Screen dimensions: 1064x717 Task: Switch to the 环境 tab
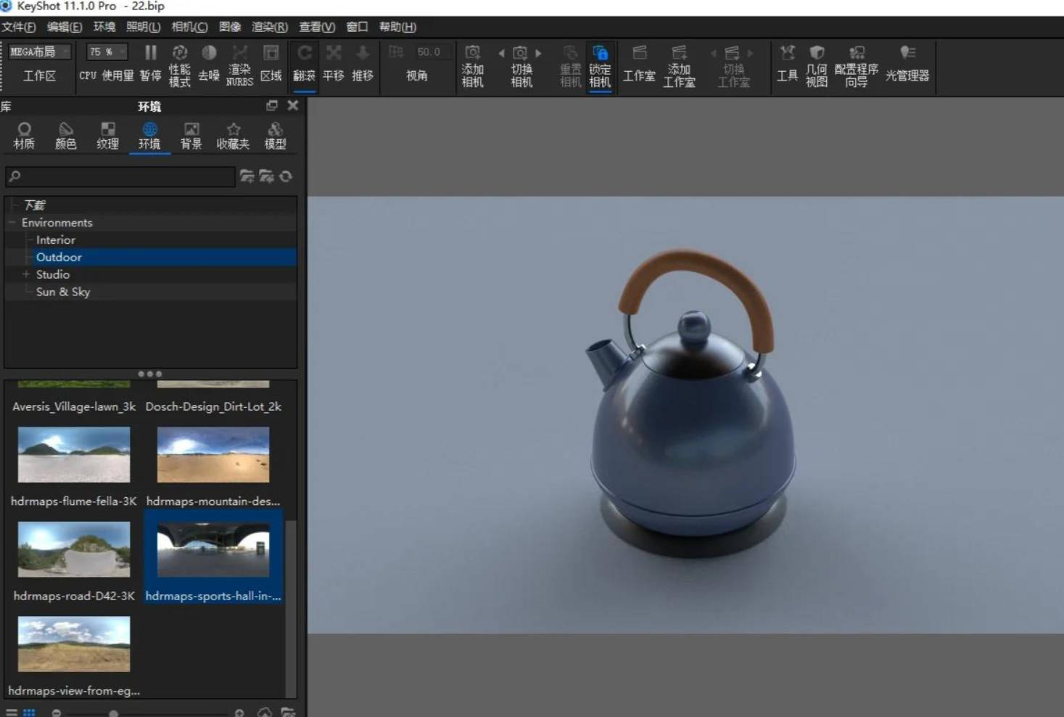(149, 135)
